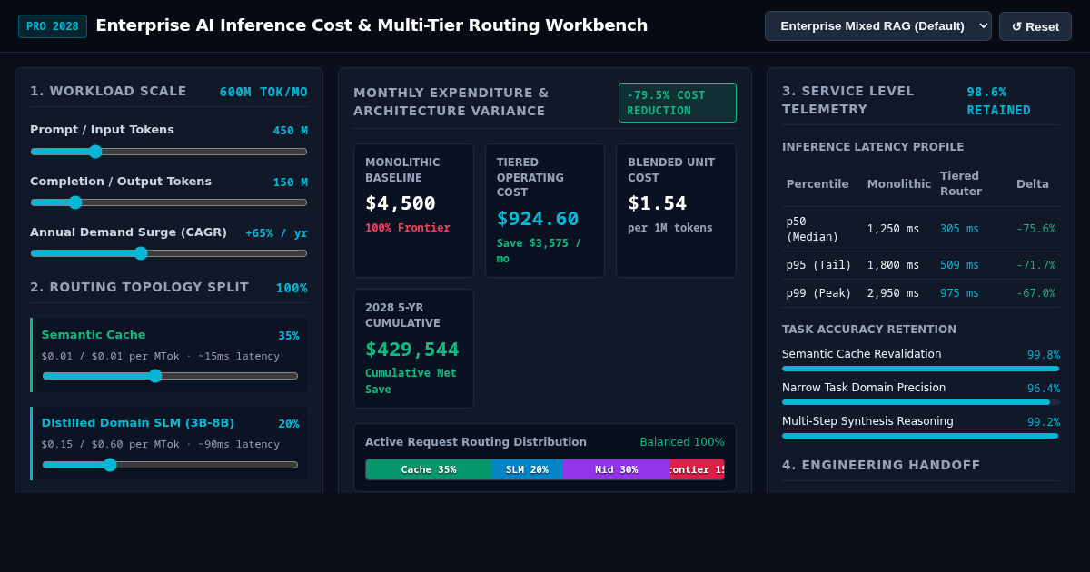The image size is (1090, 572).
Task: Click the Reset button
Action: click(1035, 26)
